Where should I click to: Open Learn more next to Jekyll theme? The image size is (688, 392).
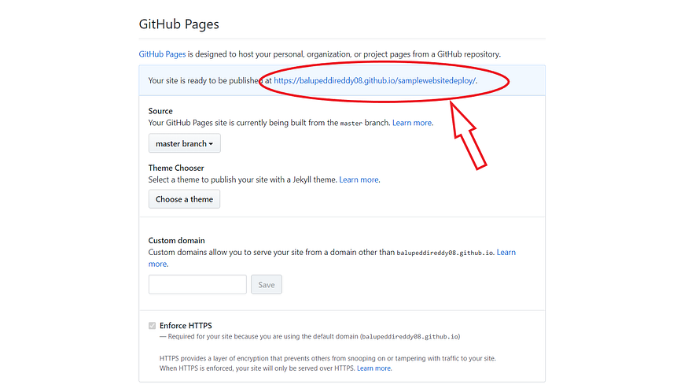(359, 179)
